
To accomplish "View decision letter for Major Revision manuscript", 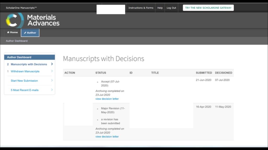I will point(107,137).
